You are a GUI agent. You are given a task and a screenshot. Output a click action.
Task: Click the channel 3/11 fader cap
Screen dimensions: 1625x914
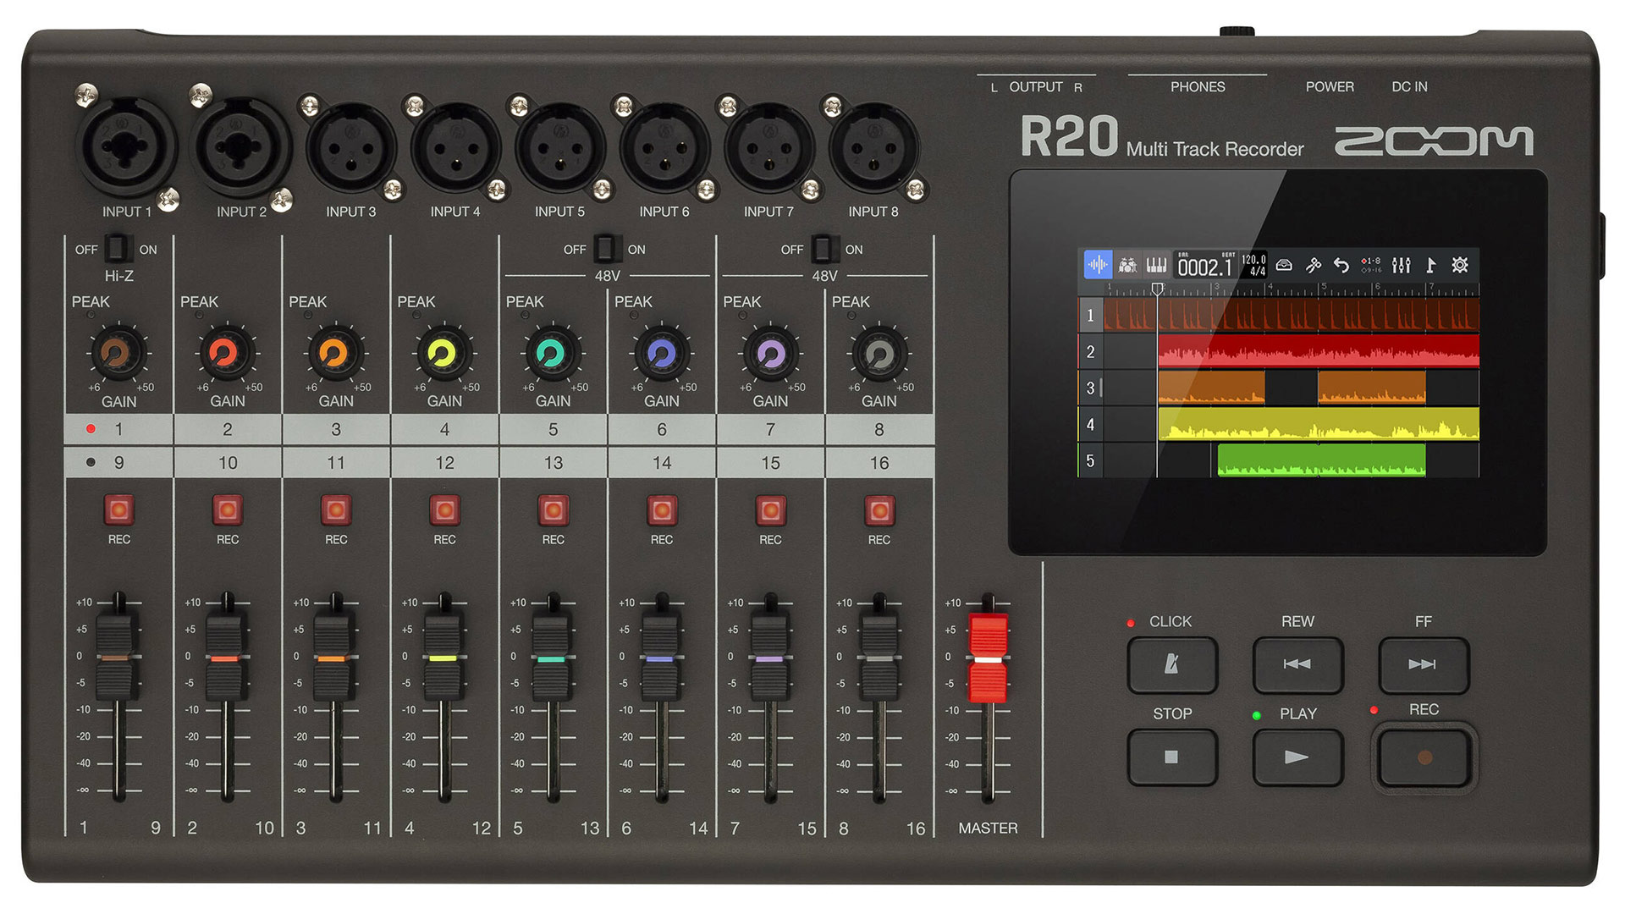pos(333,658)
